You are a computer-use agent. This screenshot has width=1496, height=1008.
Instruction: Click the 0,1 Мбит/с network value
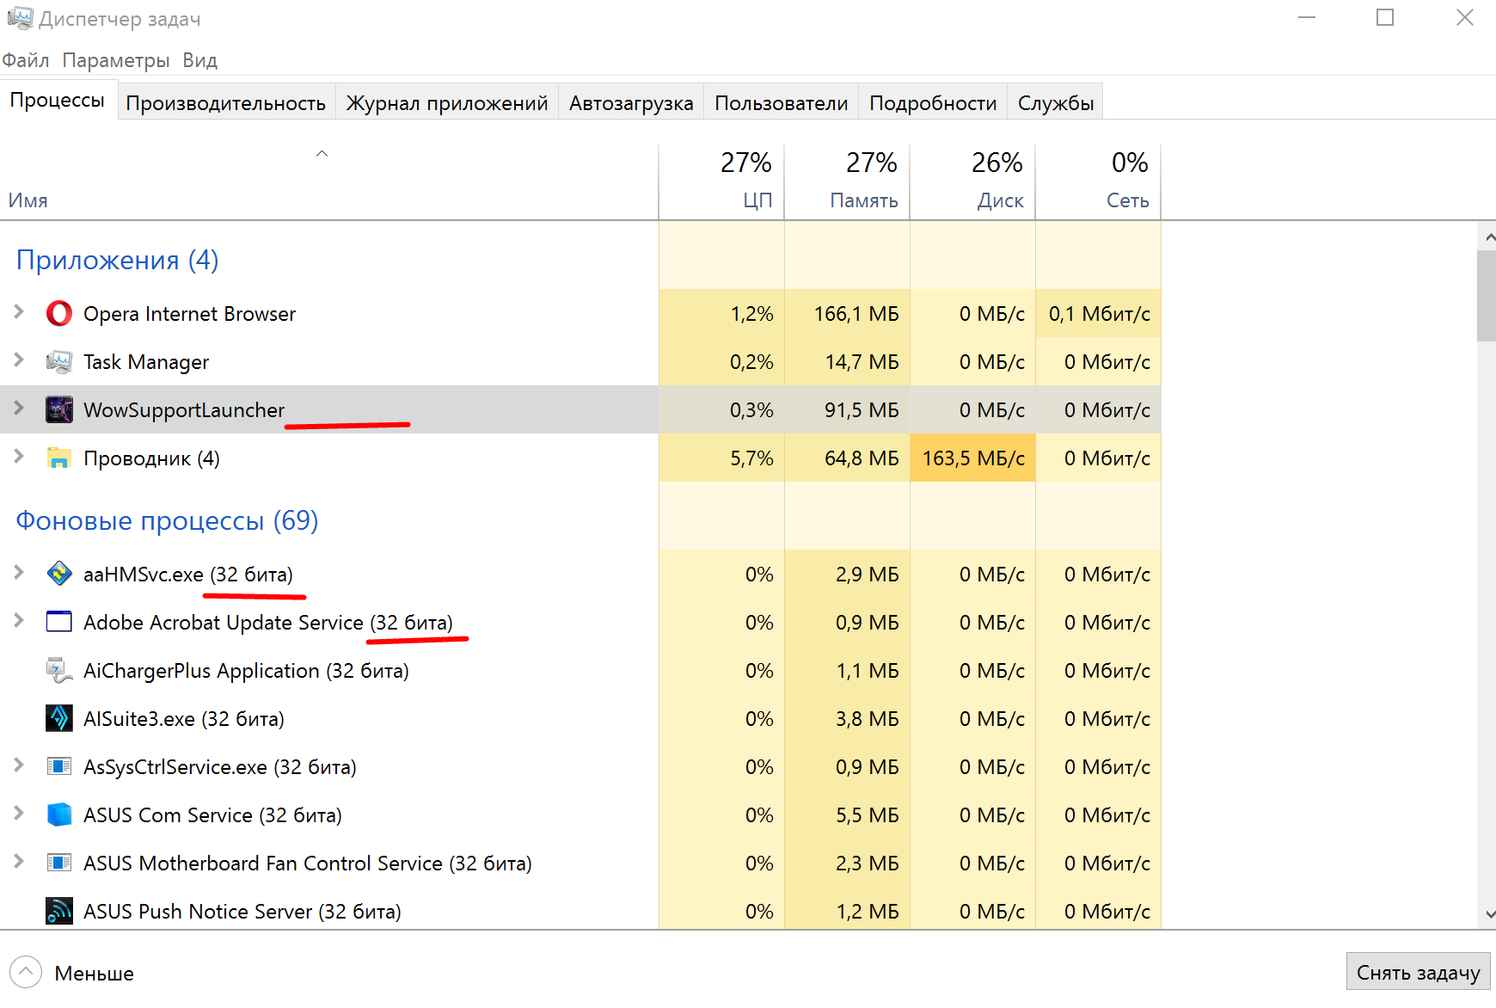pos(1099,314)
